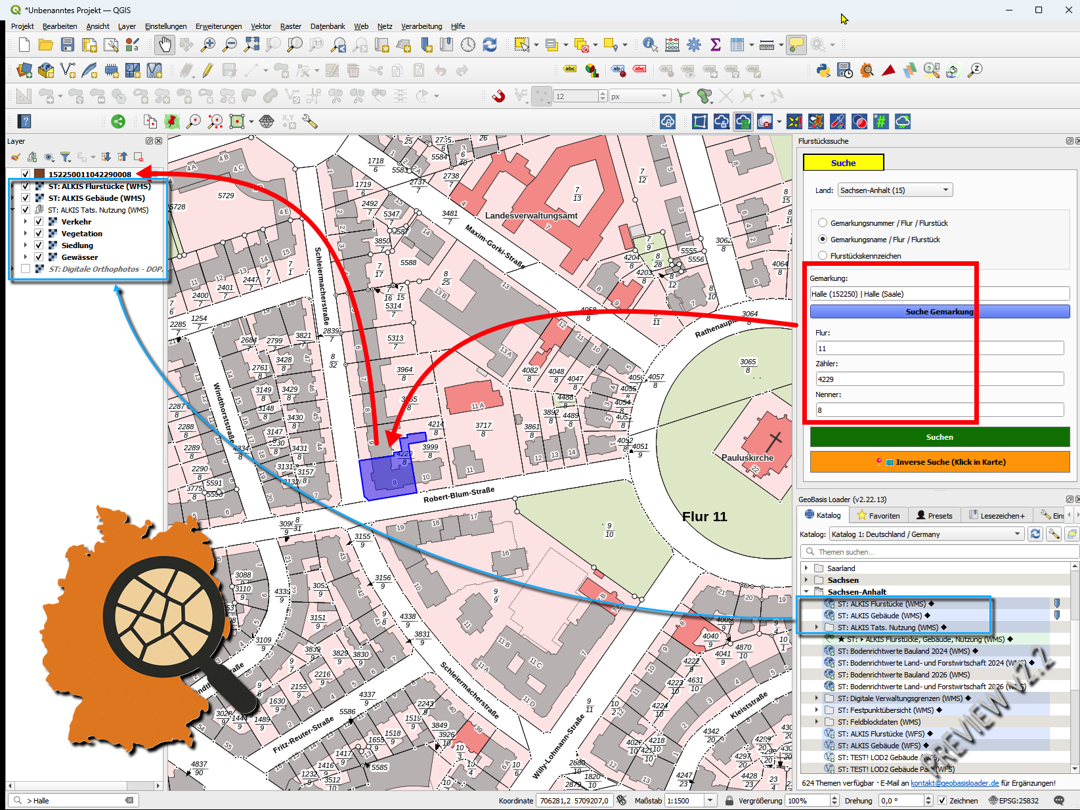Expand the Saarland catalog folder
Viewport: 1080px width, 810px height.
pos(806,568)
